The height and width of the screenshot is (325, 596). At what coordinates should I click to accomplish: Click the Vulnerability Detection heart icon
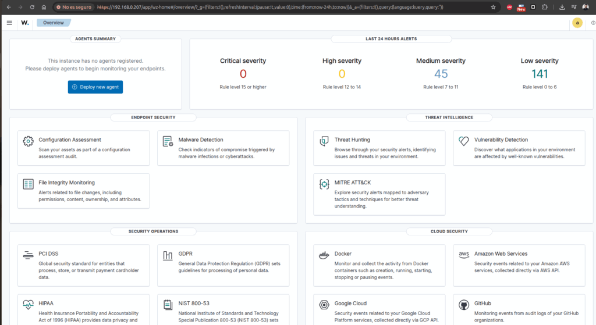point(464,141)
